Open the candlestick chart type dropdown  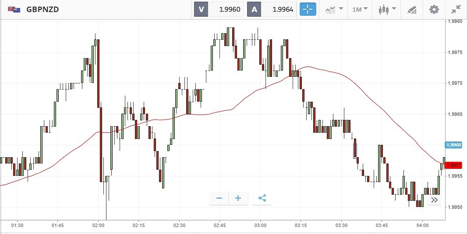click(387, 9)
